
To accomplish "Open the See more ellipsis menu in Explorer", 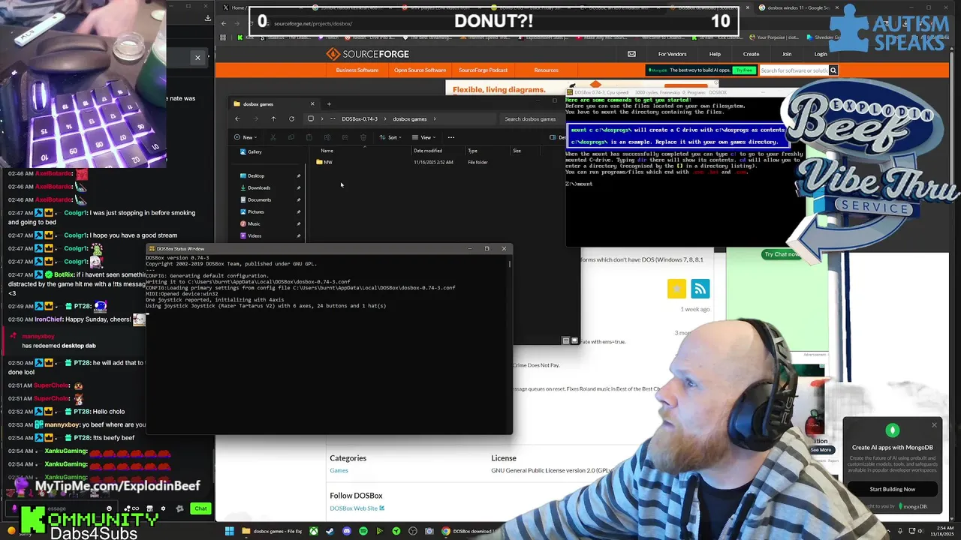I will 451,137.
